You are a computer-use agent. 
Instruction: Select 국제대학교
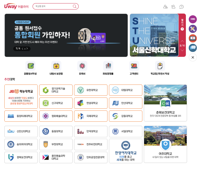[91, 116]
